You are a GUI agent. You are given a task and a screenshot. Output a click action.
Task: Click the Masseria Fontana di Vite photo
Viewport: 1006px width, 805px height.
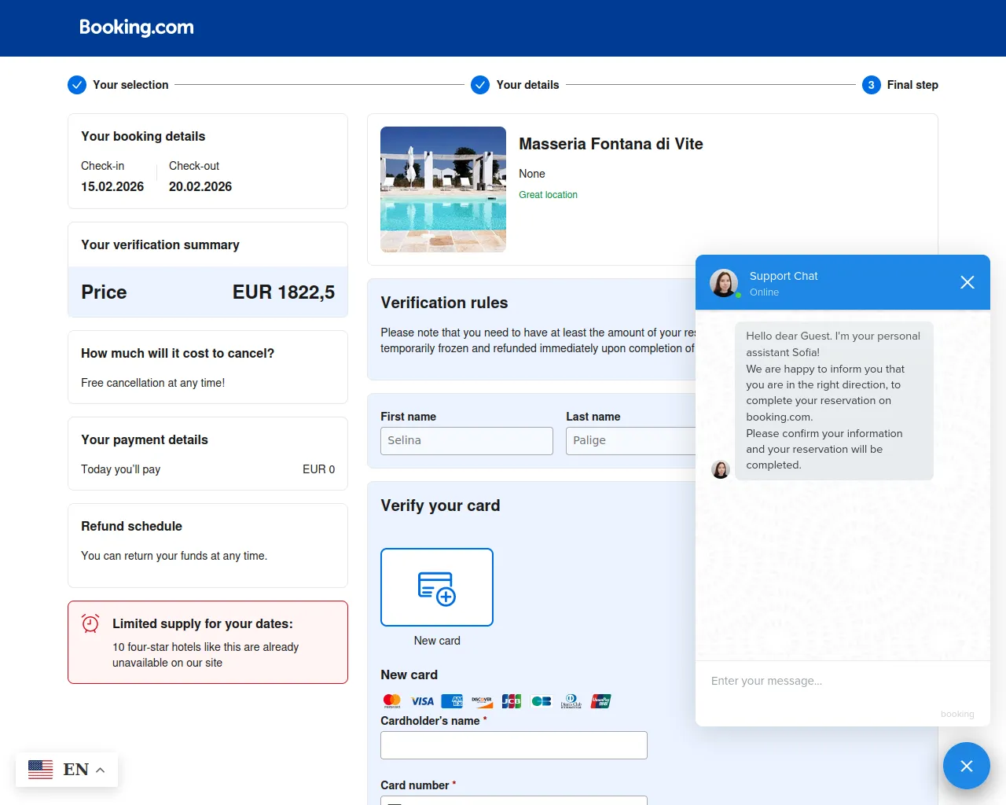pyautogui.click(x=443, y=189)
